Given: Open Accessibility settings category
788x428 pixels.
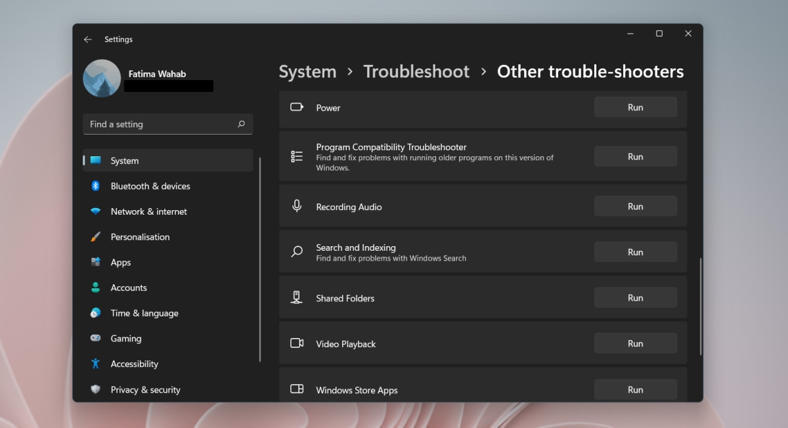Looking at the screenshot, I should [x=167, y=364].
